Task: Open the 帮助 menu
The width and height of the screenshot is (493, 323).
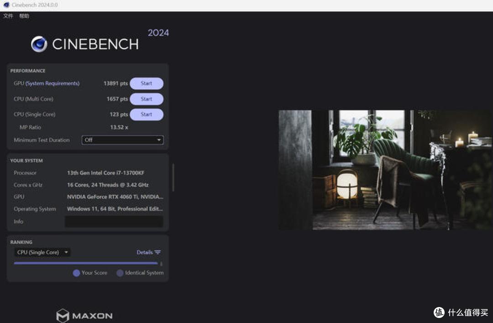Action: click(24, 16)
